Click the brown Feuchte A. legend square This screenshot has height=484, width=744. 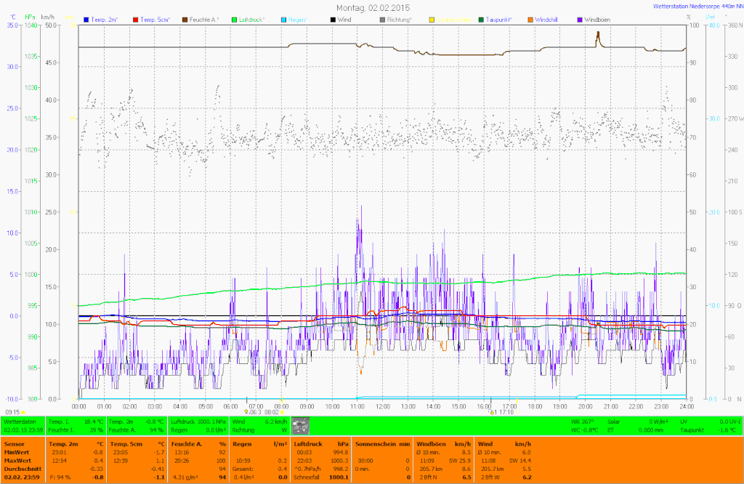click(x=185, y=19)
